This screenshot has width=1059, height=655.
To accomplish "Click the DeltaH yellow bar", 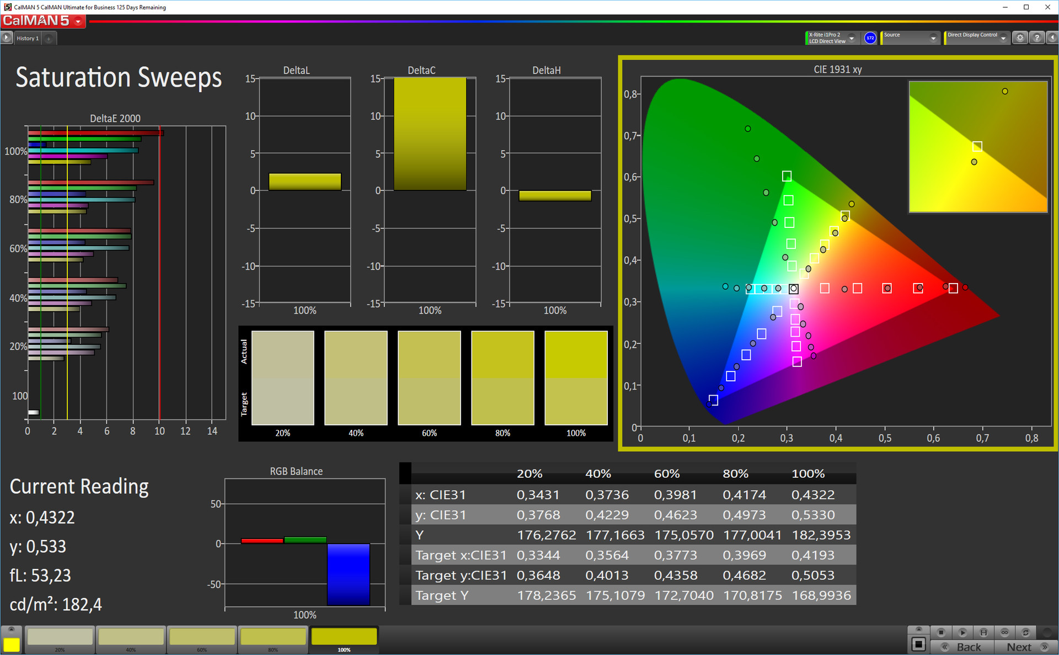I will click(x=555, y=195).
